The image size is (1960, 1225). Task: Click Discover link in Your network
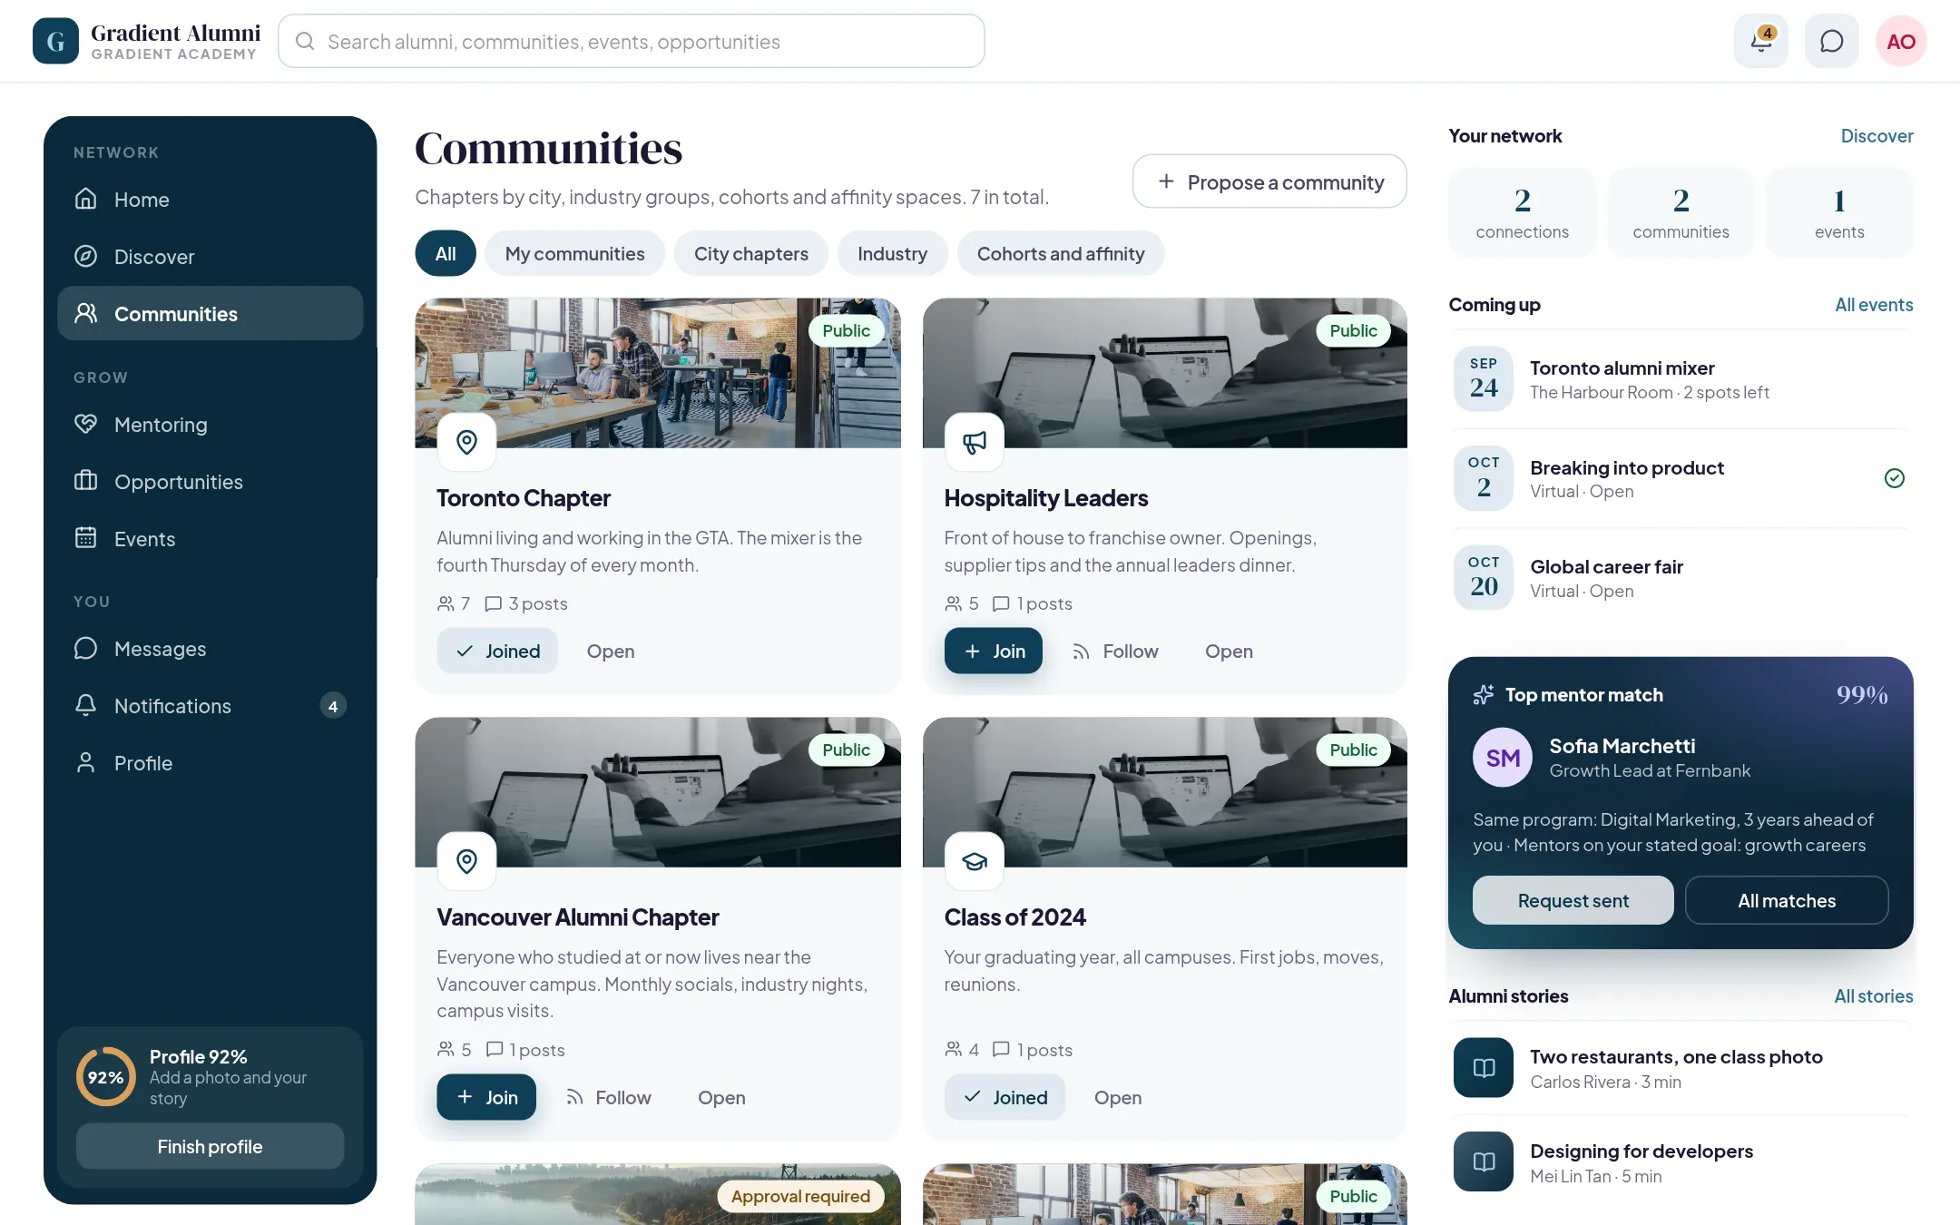1877,136
